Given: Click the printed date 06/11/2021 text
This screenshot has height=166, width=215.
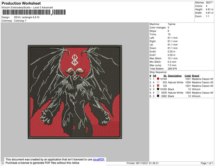Looking at the screenshot, I should tap(142, 163).
